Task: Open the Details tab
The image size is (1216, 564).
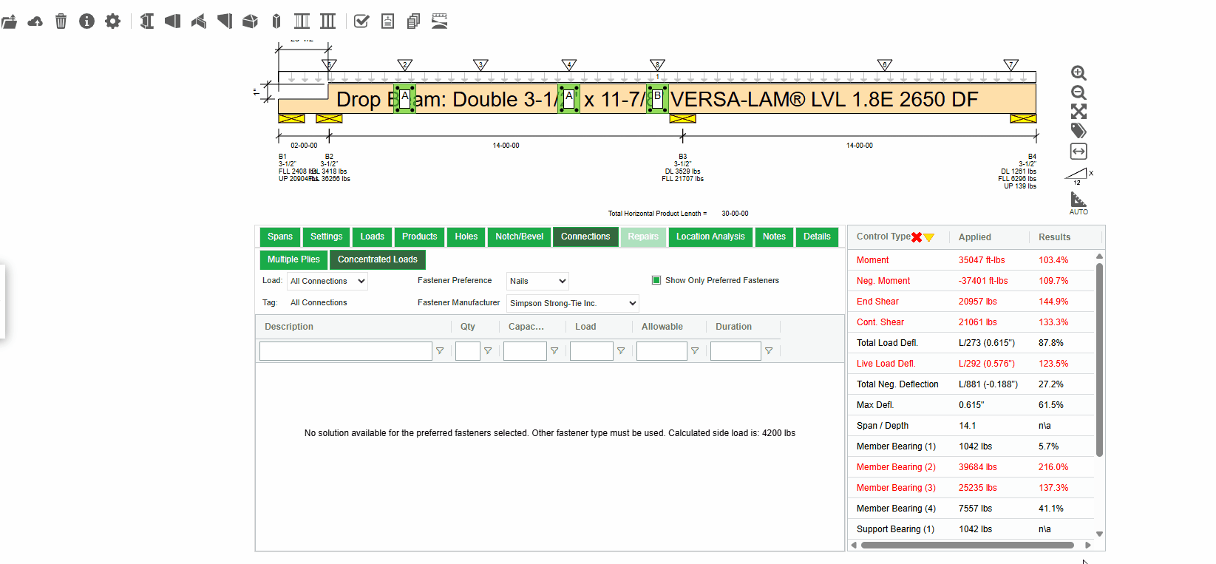Action: point(817,237)
